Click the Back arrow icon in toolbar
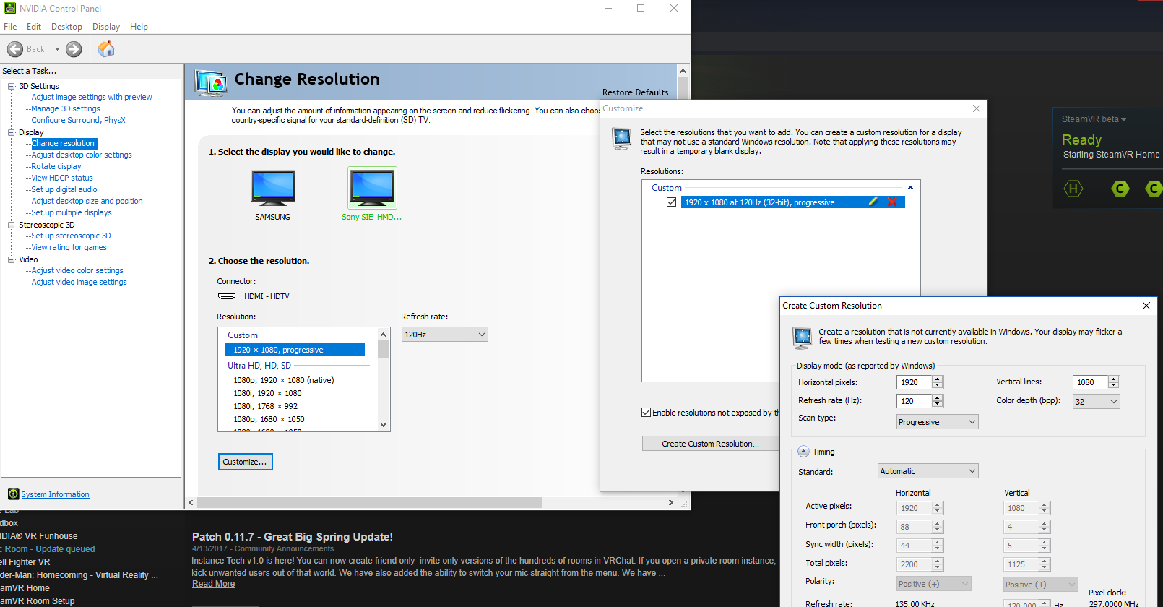The width and height of the screenshot is (1163, 607). click(15, 49)
